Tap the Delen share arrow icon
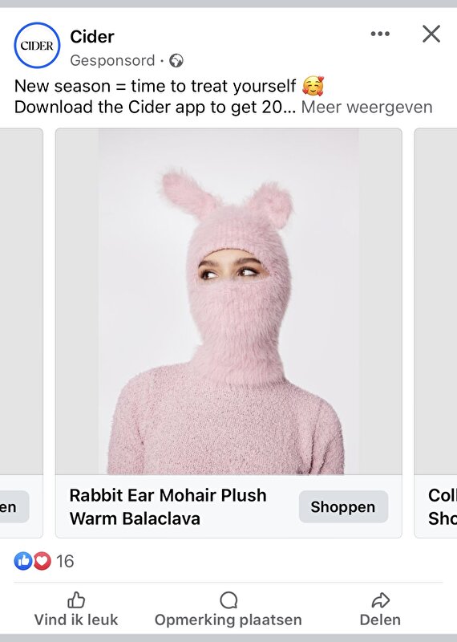 pyautogui.click(x=380, y=600)
